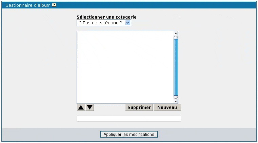Click the Supprimer button
Image resolution: width=258 pixels, height=143 pixels.
point(139,108)
